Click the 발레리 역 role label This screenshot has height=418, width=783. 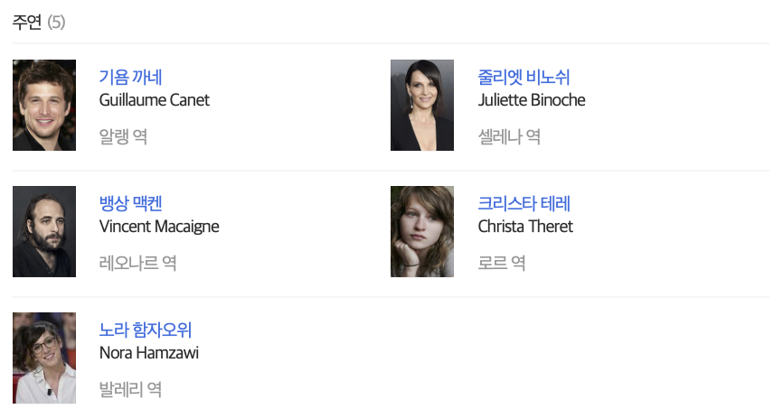click(x=130, y=390)
